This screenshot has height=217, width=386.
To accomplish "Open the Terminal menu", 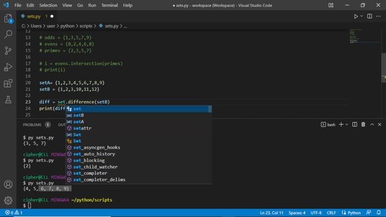I will coord(110,5).
